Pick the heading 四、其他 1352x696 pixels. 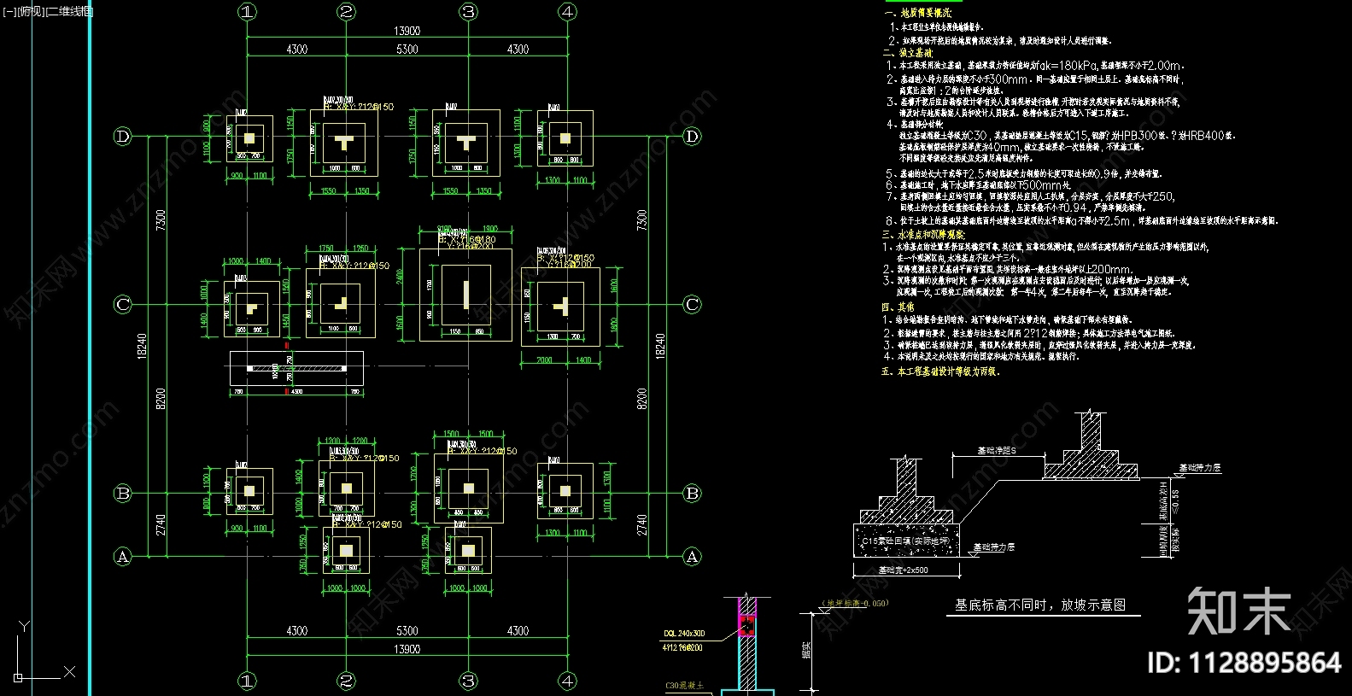(898, 307)
